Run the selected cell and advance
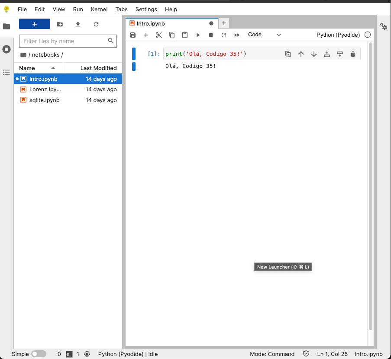Image resolution: width=391 pixels, height=359 pixels. [198, 35]
